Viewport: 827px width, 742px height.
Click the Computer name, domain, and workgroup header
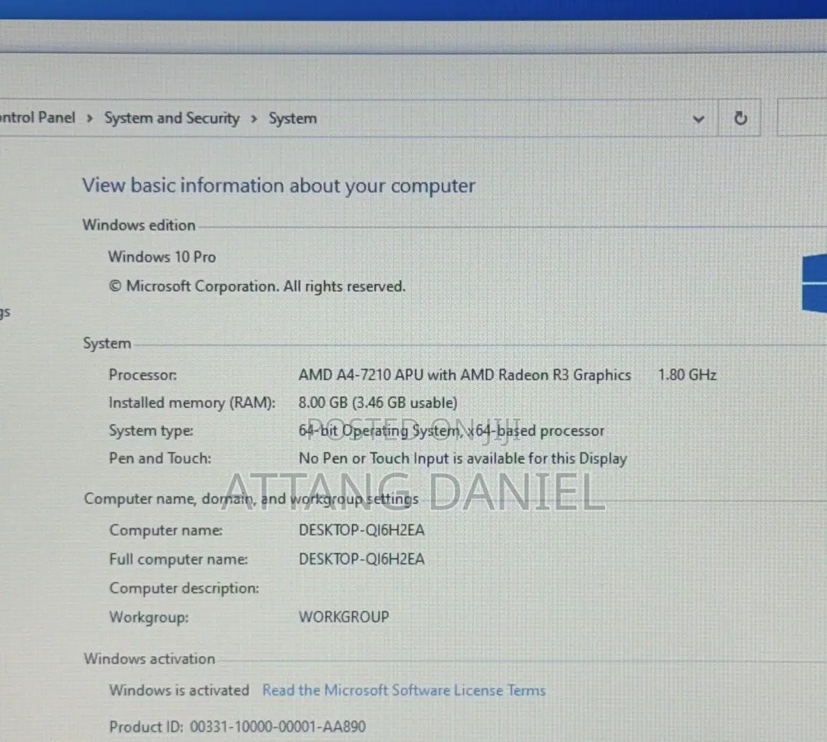pos(251,498)
